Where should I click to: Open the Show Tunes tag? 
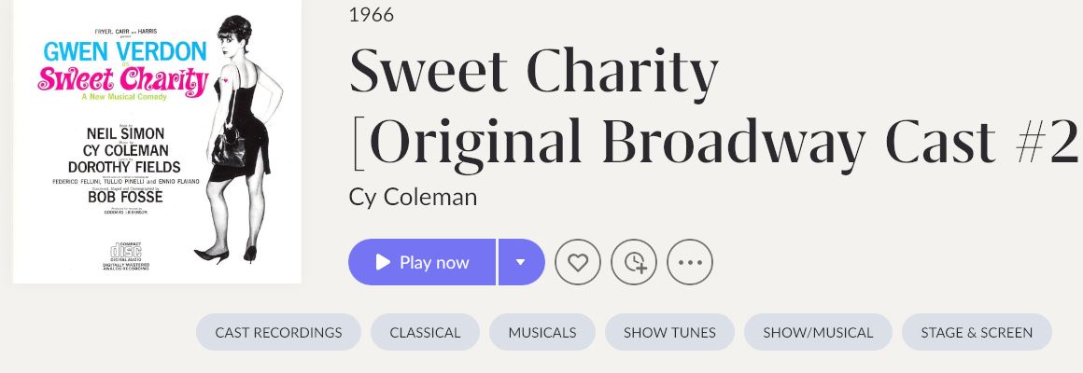coord(669,332)
